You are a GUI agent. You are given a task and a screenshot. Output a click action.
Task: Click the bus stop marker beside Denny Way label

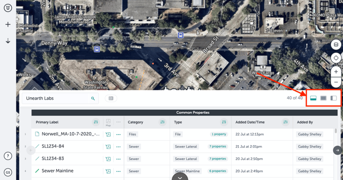click(97, 49)
